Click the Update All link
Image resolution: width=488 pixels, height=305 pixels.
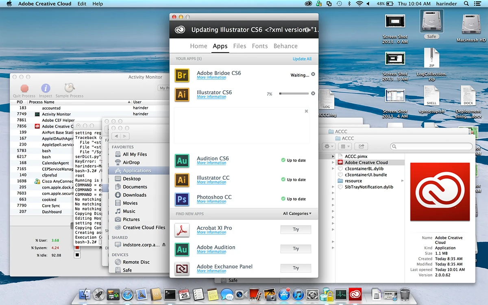tap(302, 59)
